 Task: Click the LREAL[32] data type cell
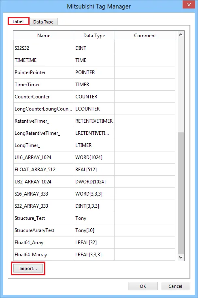point(94,243)
